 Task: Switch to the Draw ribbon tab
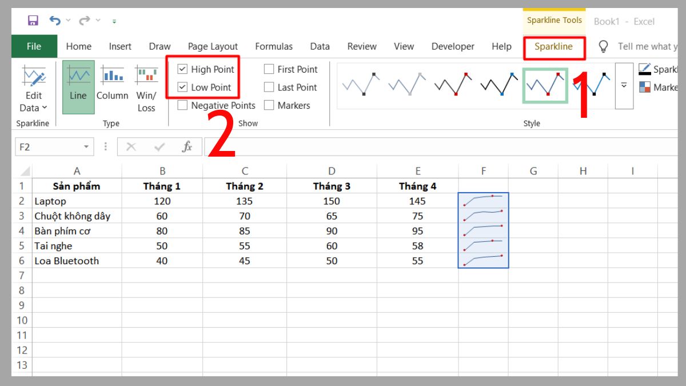point(159,46)
